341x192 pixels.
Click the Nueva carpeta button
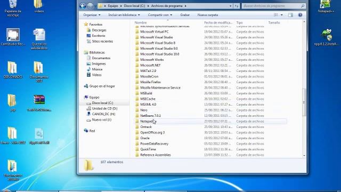click(x=208, y=15)
